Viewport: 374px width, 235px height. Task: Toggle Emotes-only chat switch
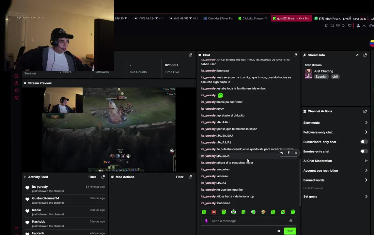click(x=364, y=151)
